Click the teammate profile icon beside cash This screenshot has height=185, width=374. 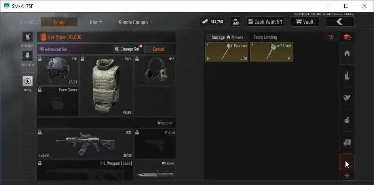pyautogui.click(x=235, y=22)
